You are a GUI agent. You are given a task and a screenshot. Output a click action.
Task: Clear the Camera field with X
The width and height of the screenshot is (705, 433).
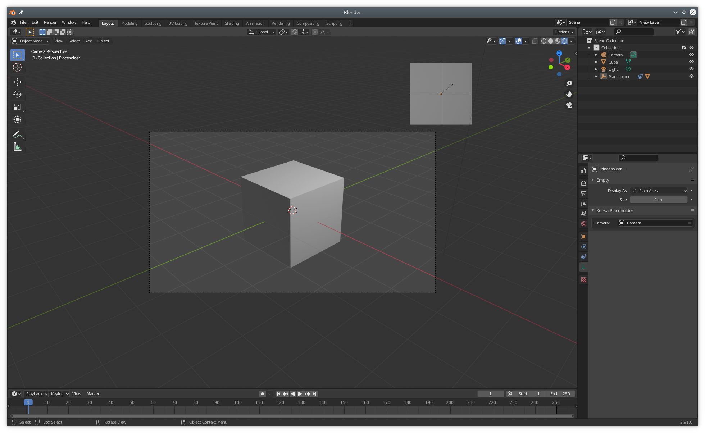coord(690,223)
